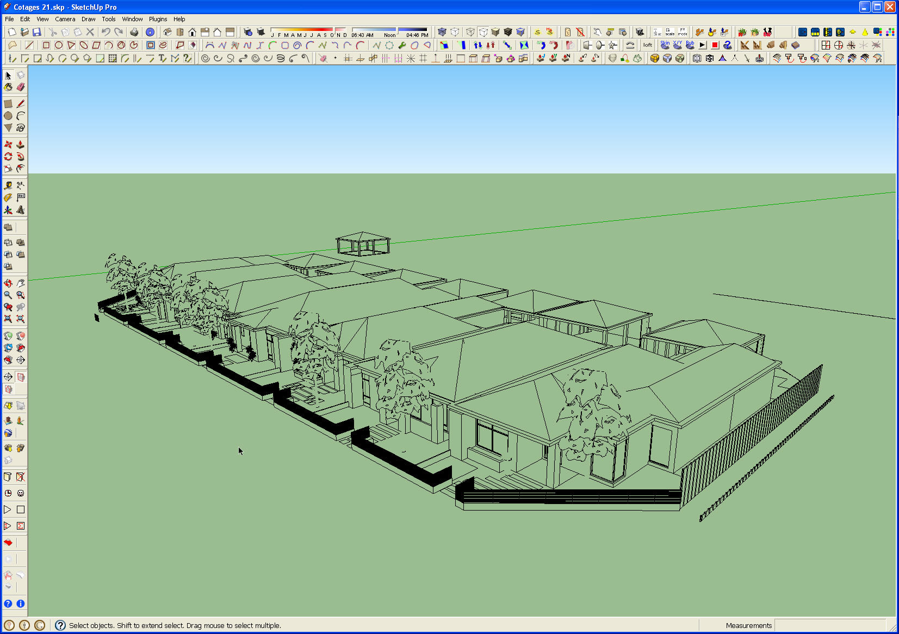
Task: Select the Polygon tool
Action: [x=8, y=128]
